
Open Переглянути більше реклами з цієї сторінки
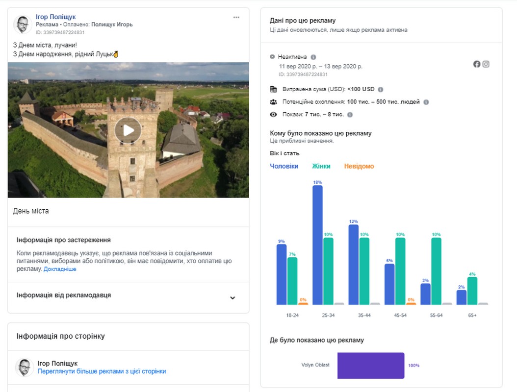(x=102, y=371)
